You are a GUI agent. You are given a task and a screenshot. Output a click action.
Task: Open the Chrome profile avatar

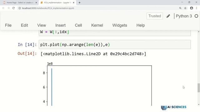pyautogui.click(x=192, y=8)
